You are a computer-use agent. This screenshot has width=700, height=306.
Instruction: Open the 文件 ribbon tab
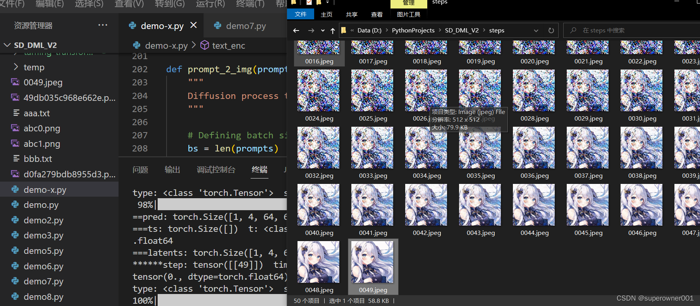tap(301, 14)
